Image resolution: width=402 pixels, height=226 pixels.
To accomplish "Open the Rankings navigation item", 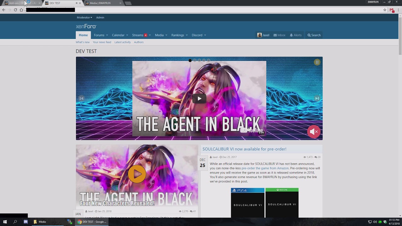I will (x=178, y=35).
